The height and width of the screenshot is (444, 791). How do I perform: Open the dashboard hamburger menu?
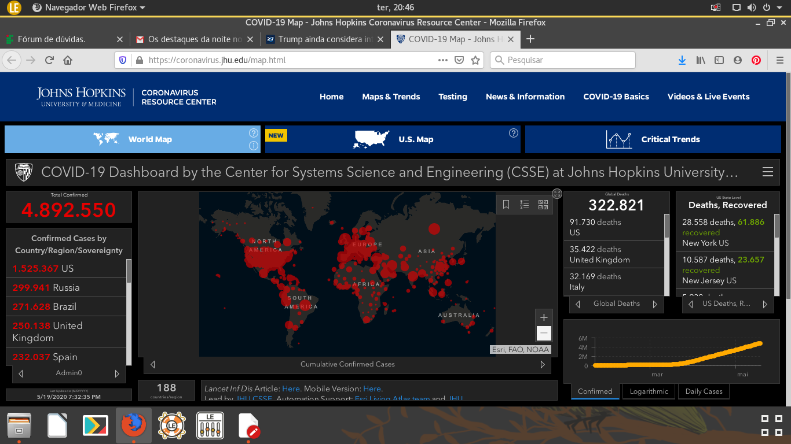click(768, 172)
